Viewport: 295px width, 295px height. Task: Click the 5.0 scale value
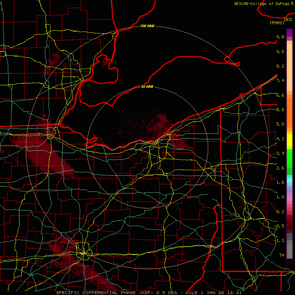pyautogui.click(x=280, y=124)
